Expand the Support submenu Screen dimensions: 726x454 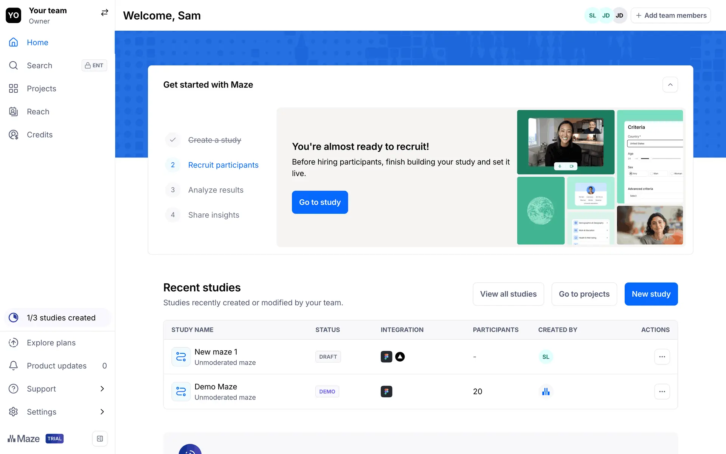point(102,389)
